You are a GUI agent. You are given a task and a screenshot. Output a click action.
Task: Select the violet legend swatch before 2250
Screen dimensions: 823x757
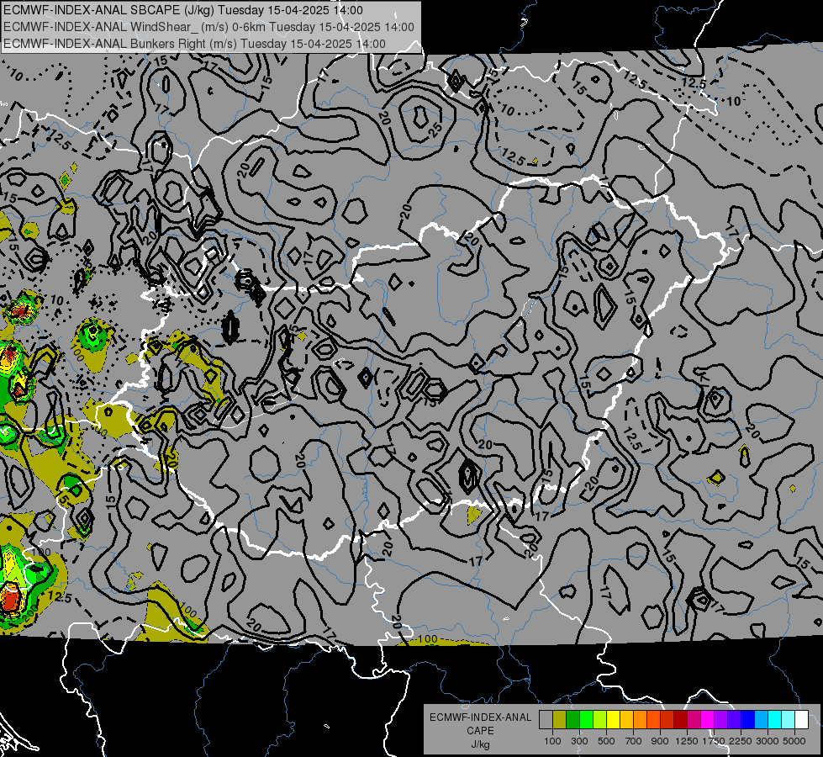735,719
